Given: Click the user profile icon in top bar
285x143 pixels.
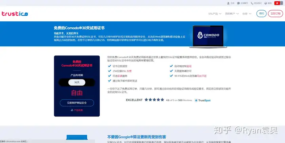Looking at the screenshot, I should (228, 3).
